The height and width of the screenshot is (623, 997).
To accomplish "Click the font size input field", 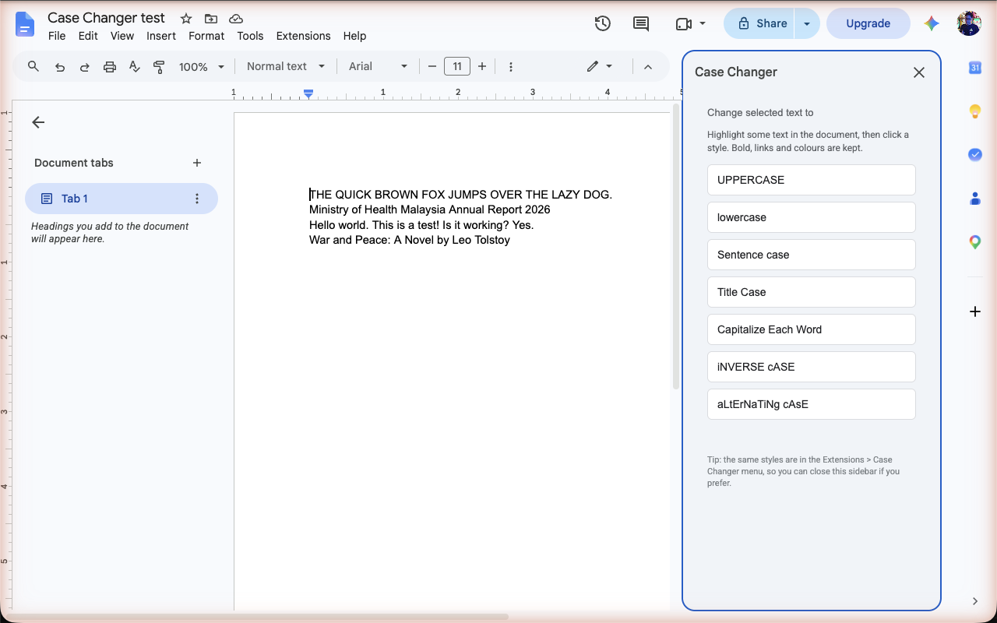I will click(457, 67).
